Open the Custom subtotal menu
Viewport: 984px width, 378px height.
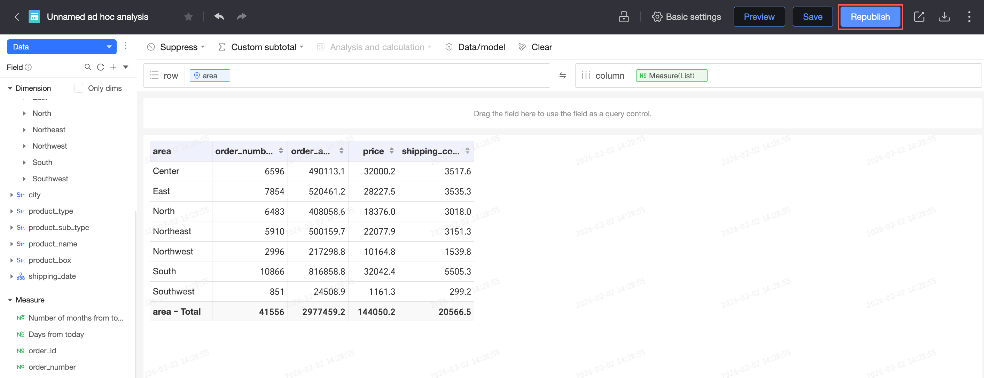pyautogui.click(x=261, y=47)
